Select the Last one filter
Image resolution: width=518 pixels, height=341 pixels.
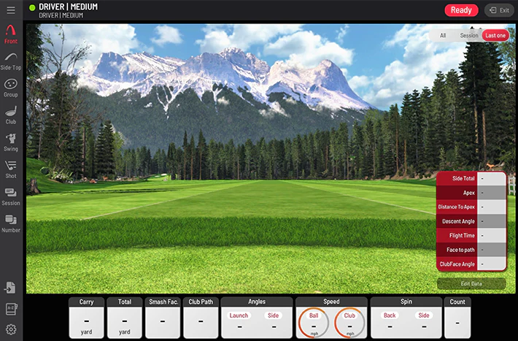[495, 35]
